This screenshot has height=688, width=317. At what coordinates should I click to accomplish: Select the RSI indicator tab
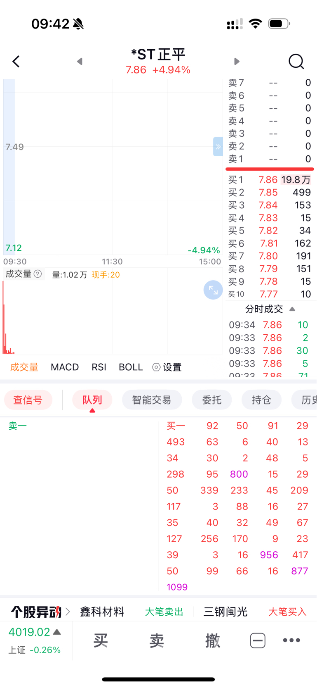[99, 367]
